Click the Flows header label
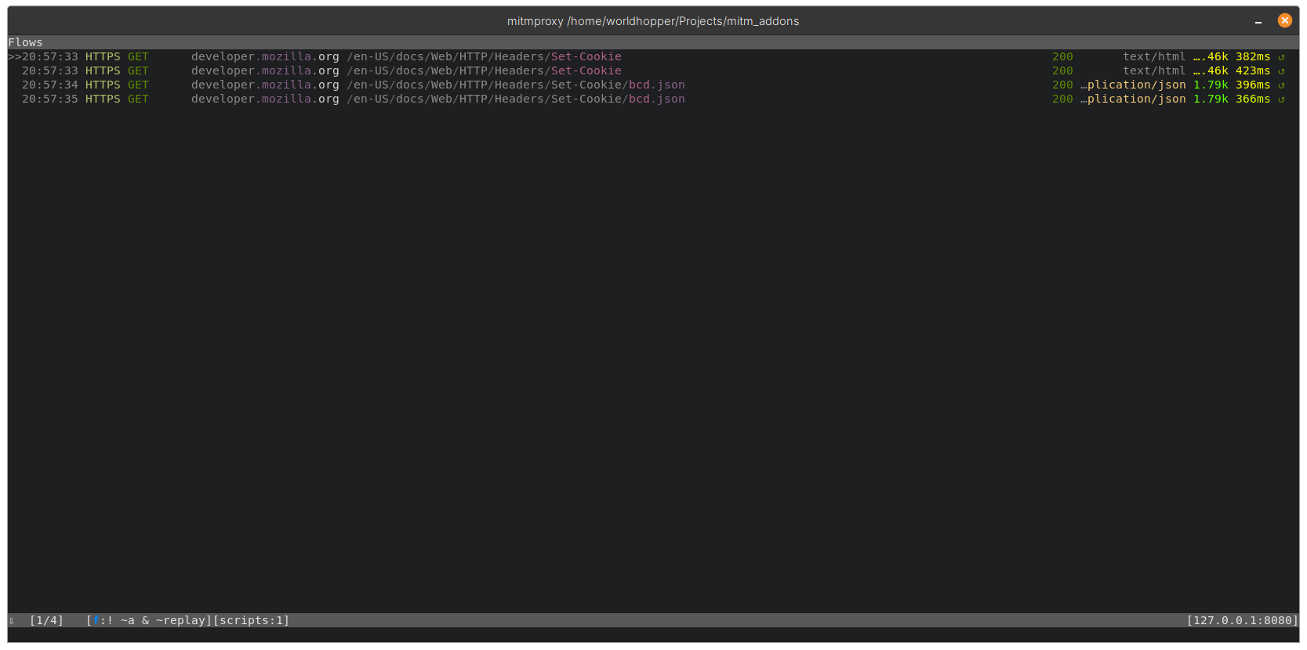 [x=25, y=42]
